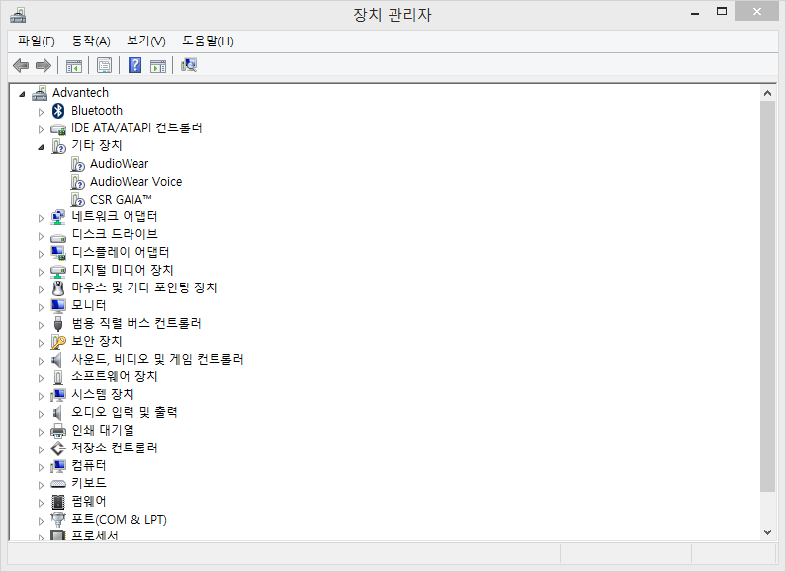Click the mouse icon for 마우스 및 기타 포인팅 장치

click(x=58, y=288)
